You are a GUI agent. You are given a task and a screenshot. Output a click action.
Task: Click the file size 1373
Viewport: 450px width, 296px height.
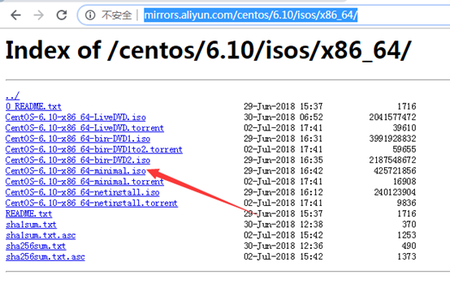coord(406,257)
